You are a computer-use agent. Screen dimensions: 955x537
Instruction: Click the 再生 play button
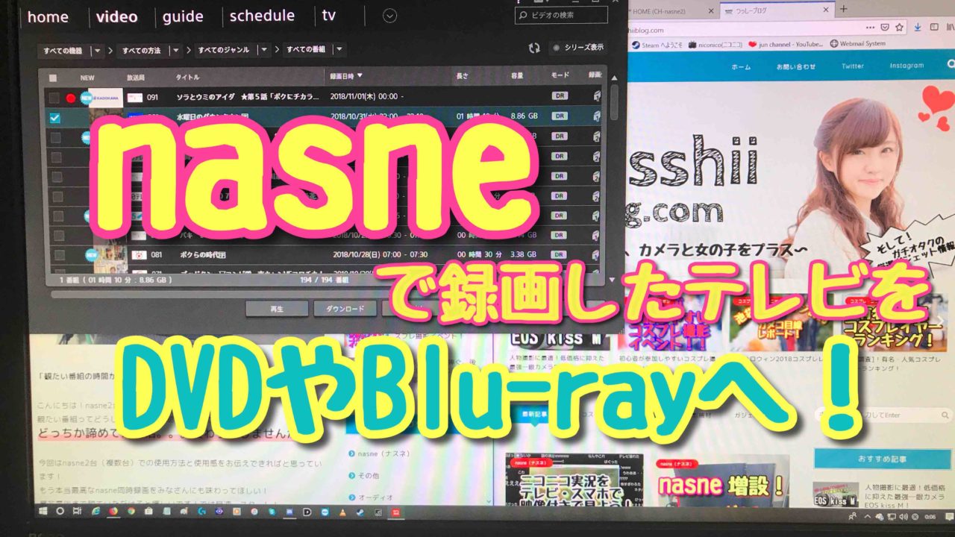(277, 309)
